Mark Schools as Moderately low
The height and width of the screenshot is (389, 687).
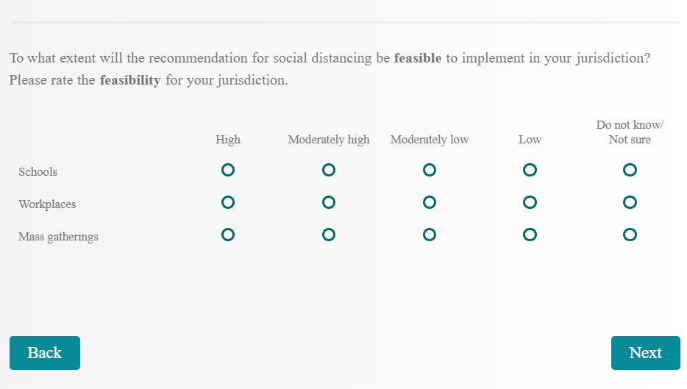[430, 170]
